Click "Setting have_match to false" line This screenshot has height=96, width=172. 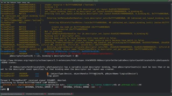pos(81,38)
